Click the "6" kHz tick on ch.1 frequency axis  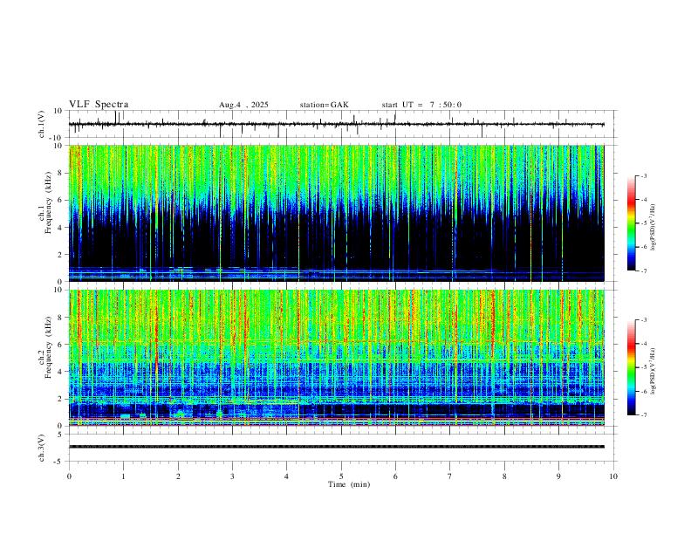pos(61,200)
